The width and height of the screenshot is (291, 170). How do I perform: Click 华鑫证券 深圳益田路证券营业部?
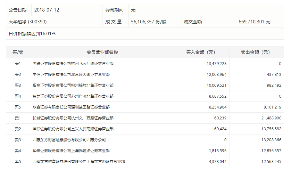71,107
